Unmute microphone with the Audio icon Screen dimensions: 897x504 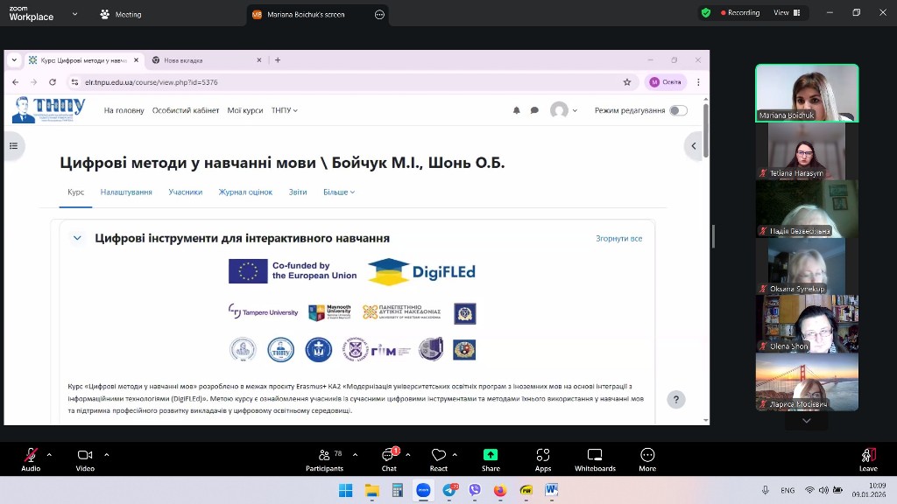point(31,455)
